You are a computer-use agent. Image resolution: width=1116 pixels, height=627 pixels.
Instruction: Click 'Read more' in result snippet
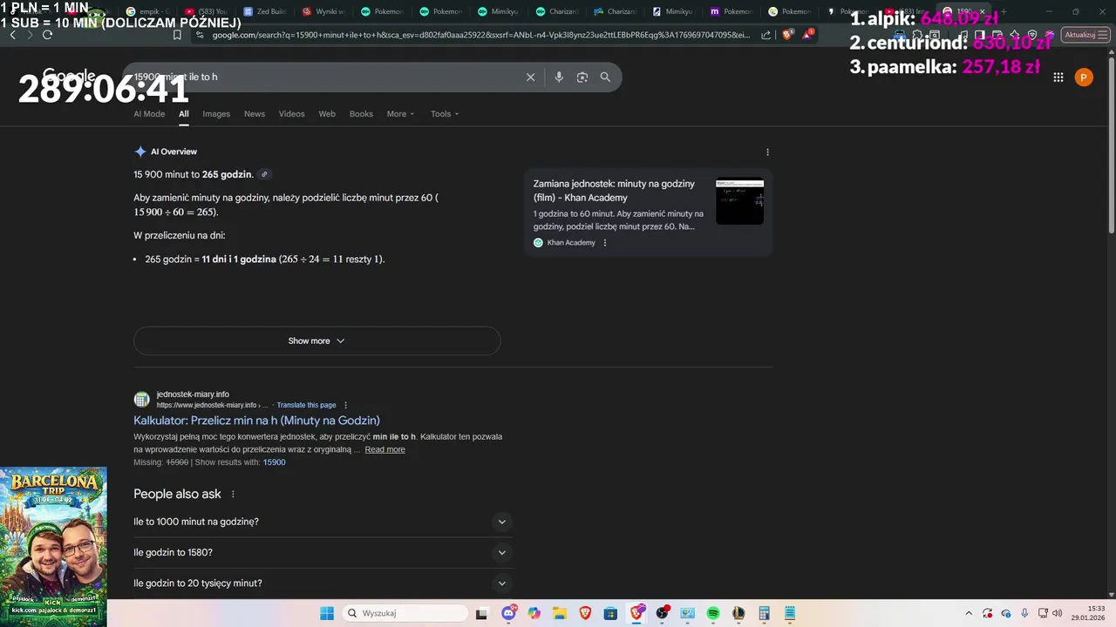[x=384, y=449]
